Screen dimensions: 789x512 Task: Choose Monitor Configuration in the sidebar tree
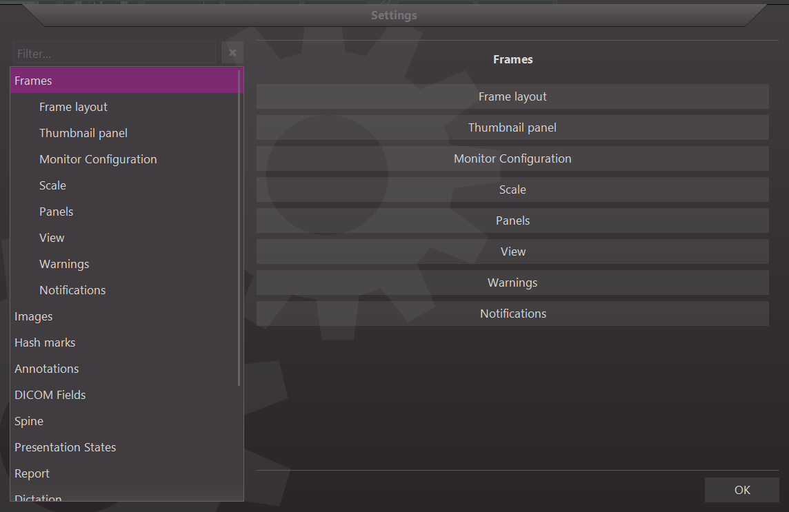(x=98, y=159)
